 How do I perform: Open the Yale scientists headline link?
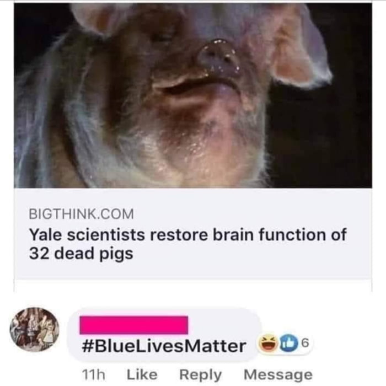pyautogui.click(x=188, y=244)
